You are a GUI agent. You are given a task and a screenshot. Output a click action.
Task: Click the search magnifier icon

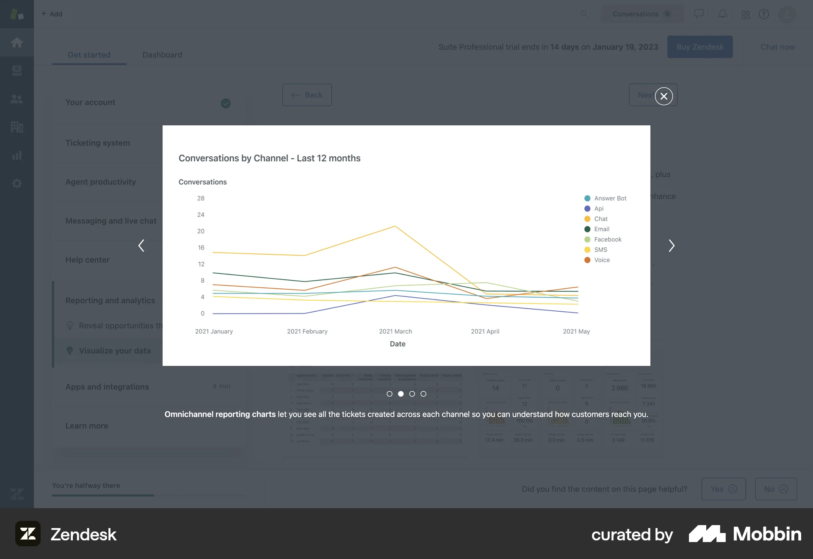pos(584,14)
